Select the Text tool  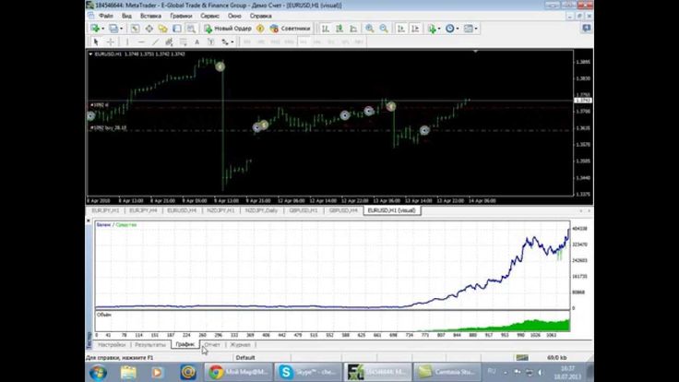tap(197, 42)
